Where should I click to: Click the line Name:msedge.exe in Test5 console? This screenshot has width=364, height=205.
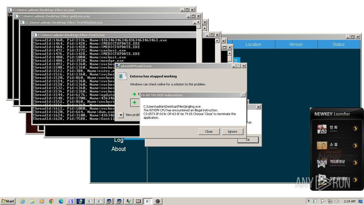78,61
